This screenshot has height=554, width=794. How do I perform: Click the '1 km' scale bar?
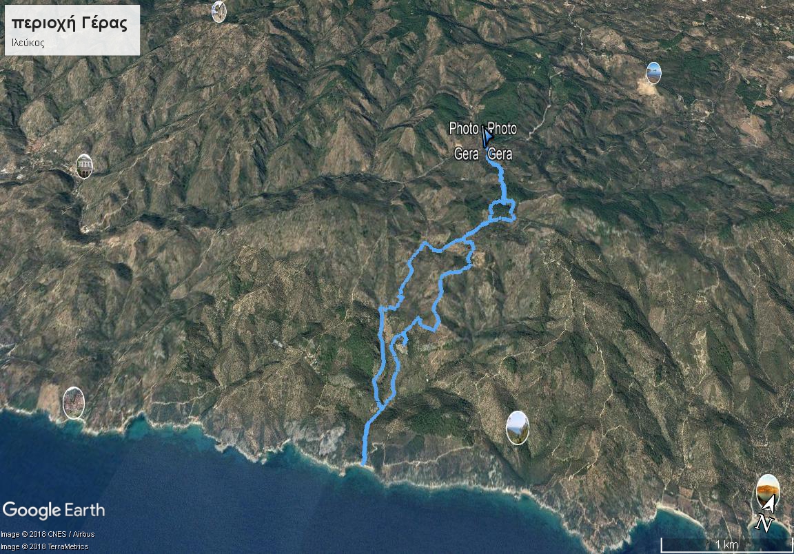(726, 545)
